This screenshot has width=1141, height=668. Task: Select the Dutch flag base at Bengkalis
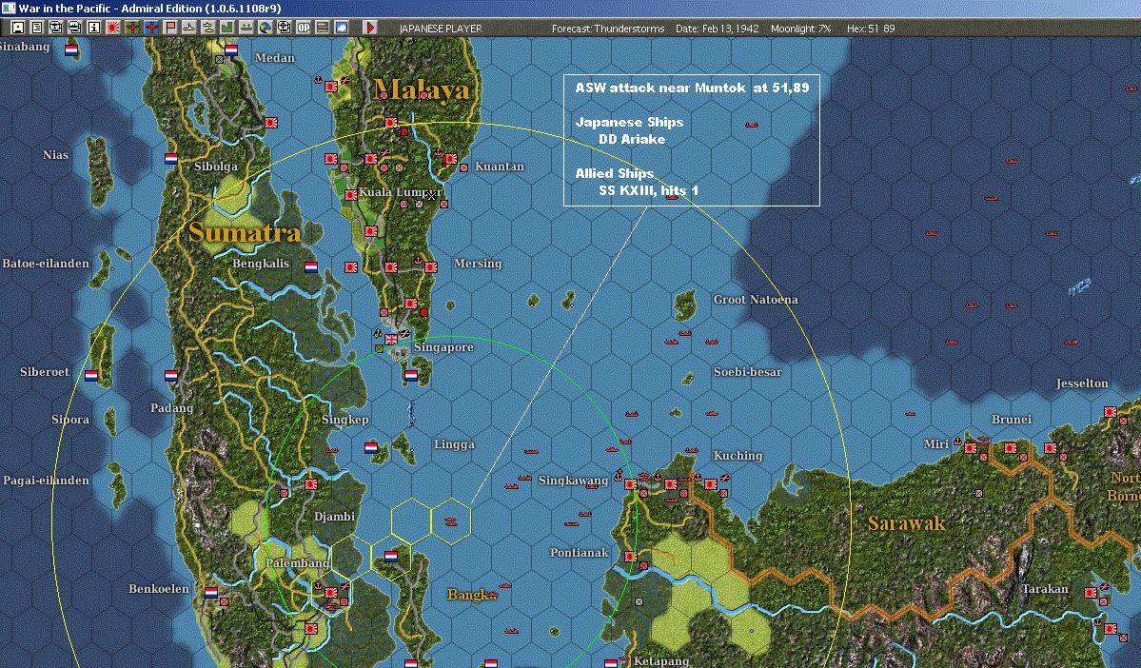[x=311, y=267]
